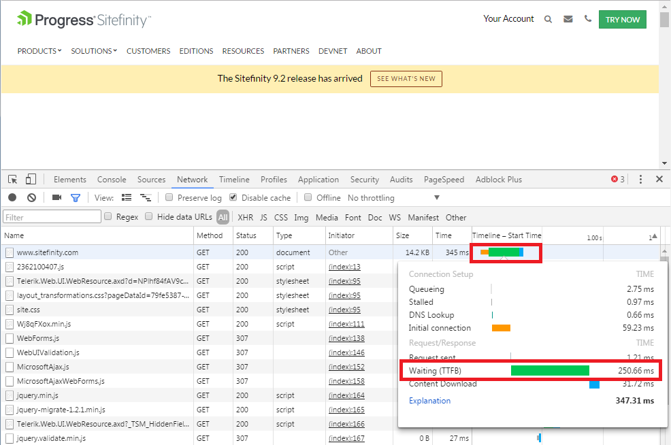671x445 pixels.
Task: Enable screenshot capture via camera icon
Action: click(56, 197)
